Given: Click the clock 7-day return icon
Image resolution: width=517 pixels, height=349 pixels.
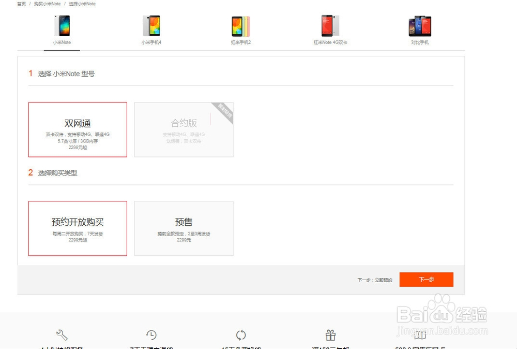Looking at the screenshot, I should [x=151, y=335].
